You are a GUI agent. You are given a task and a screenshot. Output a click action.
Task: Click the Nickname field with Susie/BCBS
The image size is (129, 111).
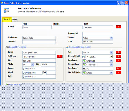point(39,38)
